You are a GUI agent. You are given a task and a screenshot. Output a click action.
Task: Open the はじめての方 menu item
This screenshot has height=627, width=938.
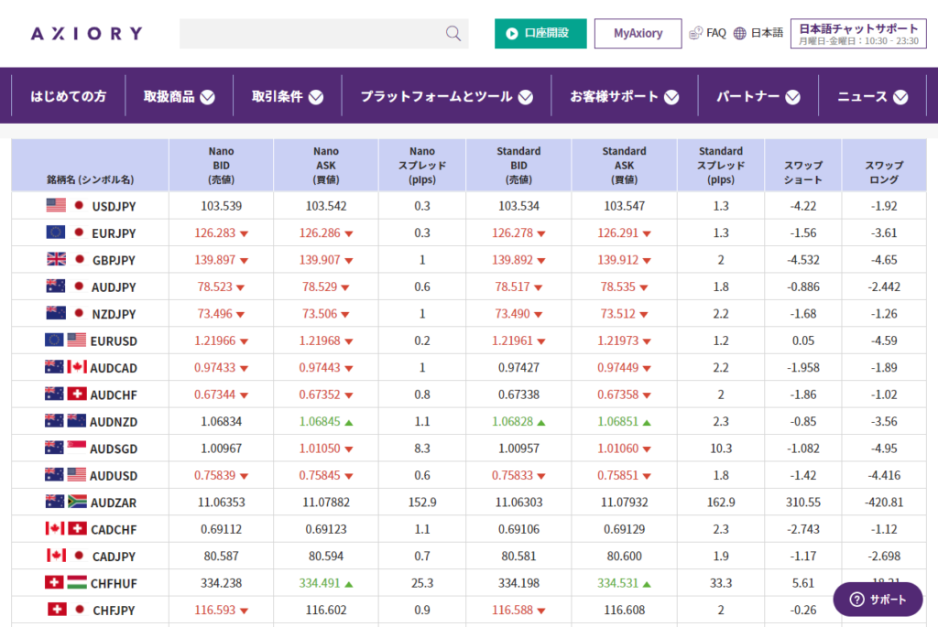[68, 96]
